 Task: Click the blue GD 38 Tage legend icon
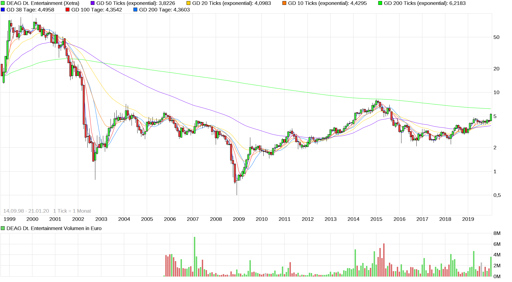click(3, 10)
